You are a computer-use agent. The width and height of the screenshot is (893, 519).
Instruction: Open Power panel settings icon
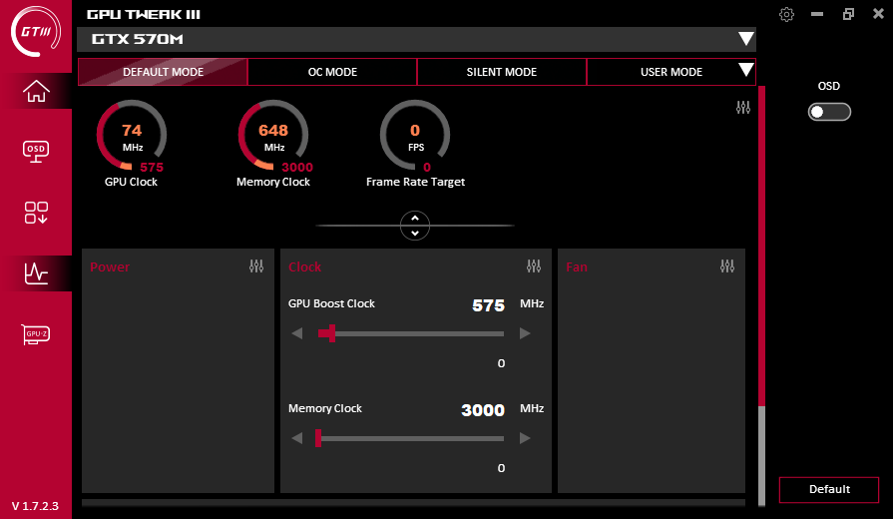point(256,266)
